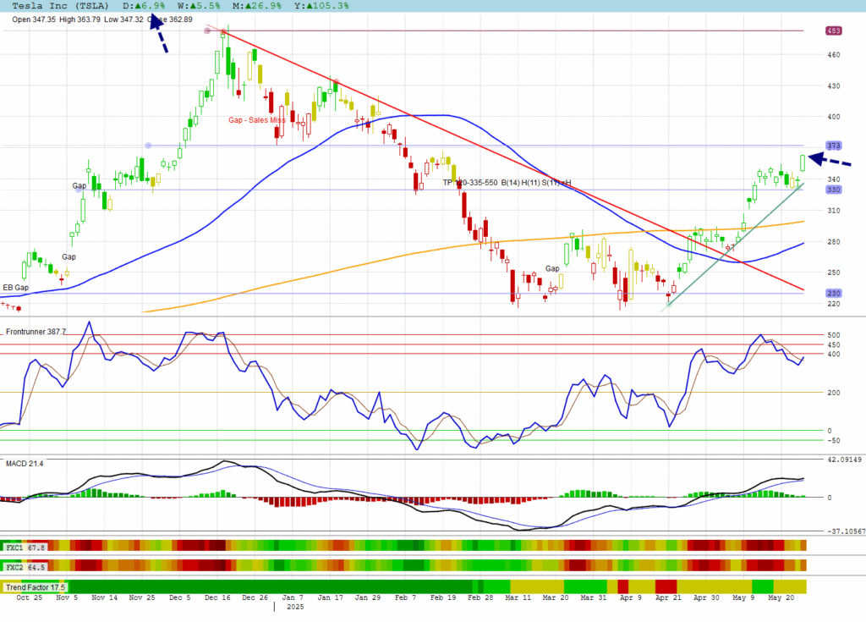Click the -50 level on Frontrunner scale
The image size is (866, 622).
(x=833, y=441)
